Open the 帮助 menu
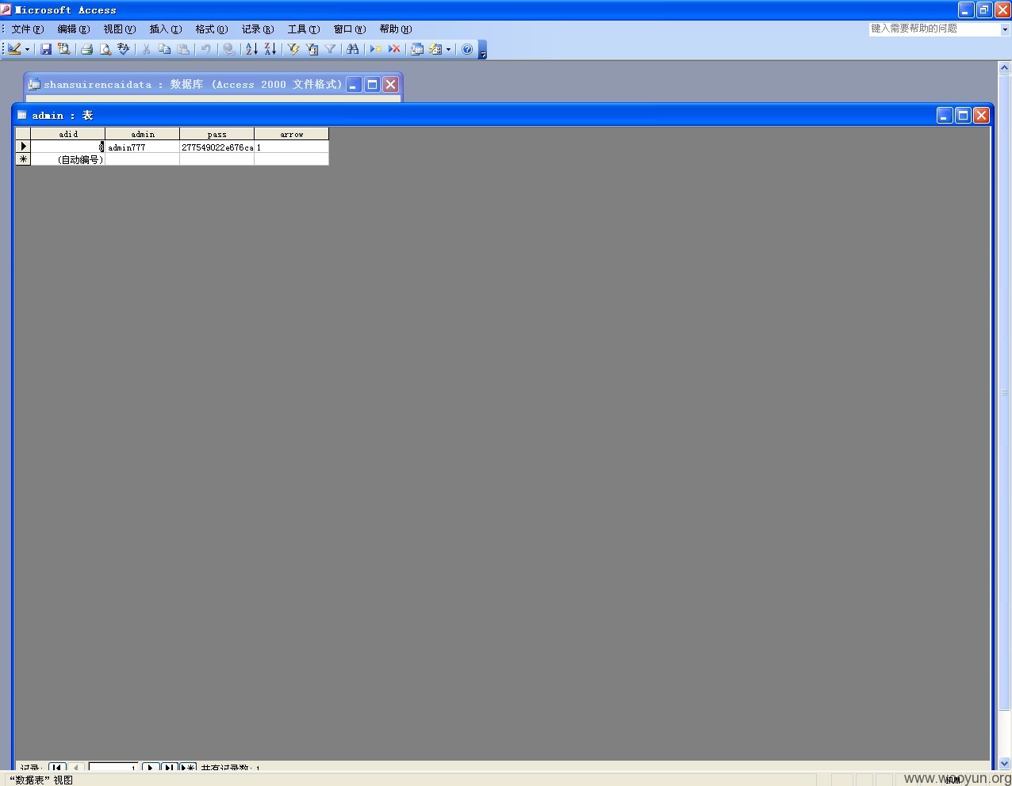Screen dimensions: 1012x786 click(396, 29)
